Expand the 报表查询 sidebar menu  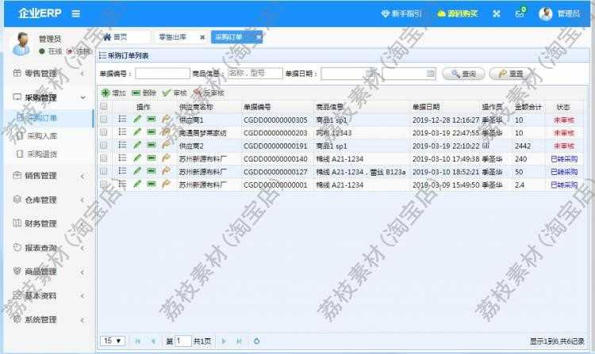pyautogui.click(x=49, y=248)
